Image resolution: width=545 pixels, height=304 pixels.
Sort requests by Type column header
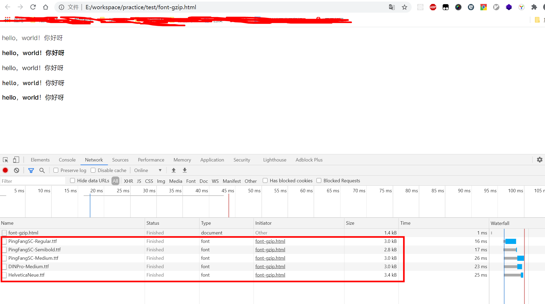226,223
